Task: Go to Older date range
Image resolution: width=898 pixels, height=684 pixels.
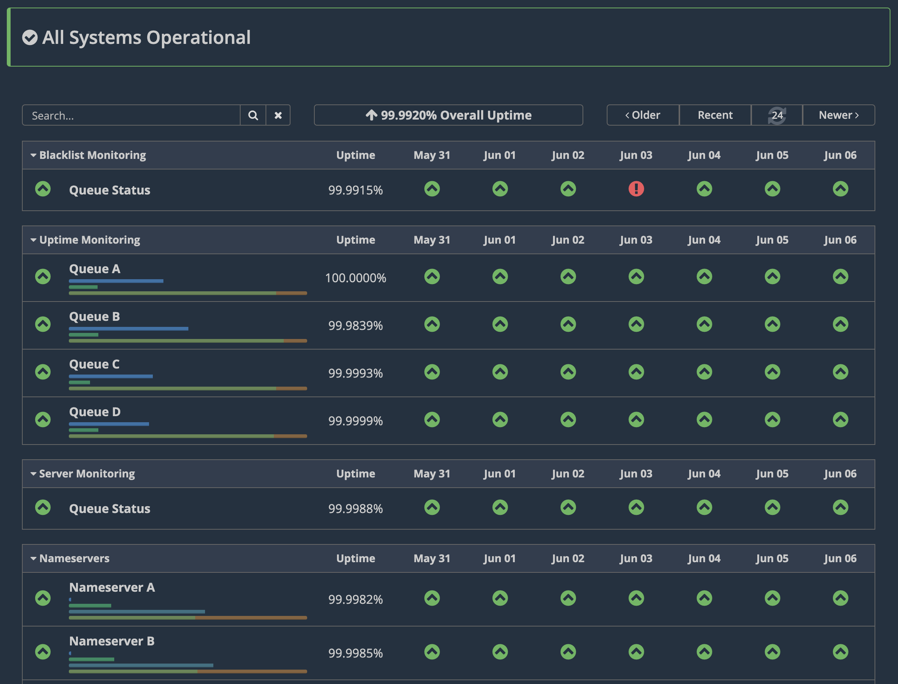Action: pyautogui.click(x=643, y=115)
